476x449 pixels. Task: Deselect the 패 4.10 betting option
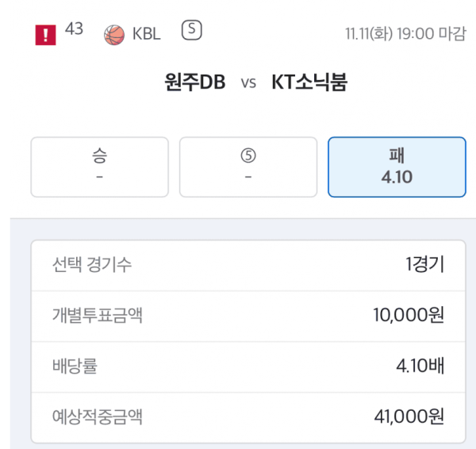[397, 167]
